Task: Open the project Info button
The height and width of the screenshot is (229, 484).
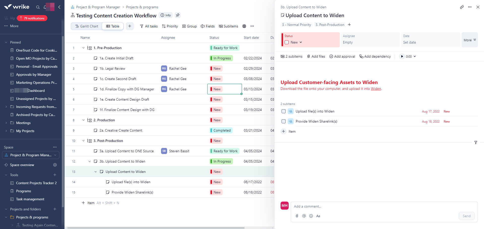Action: click(166, 15)
